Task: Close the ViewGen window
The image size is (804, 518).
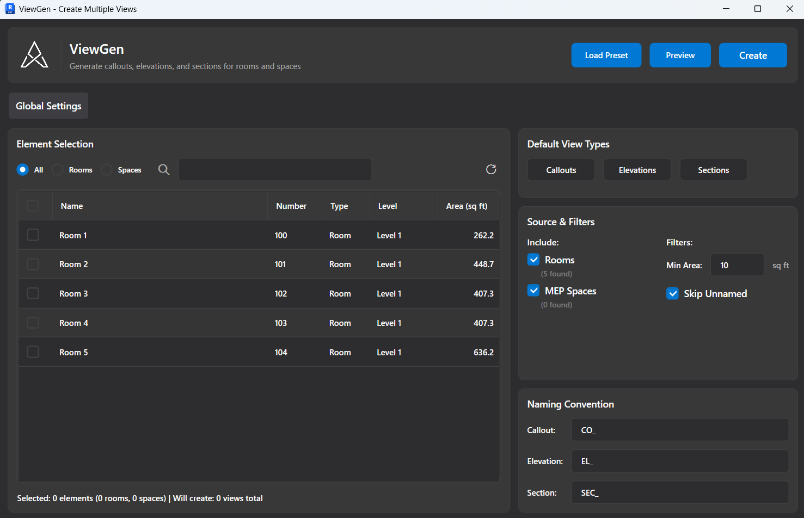Action: coord(789,9)
